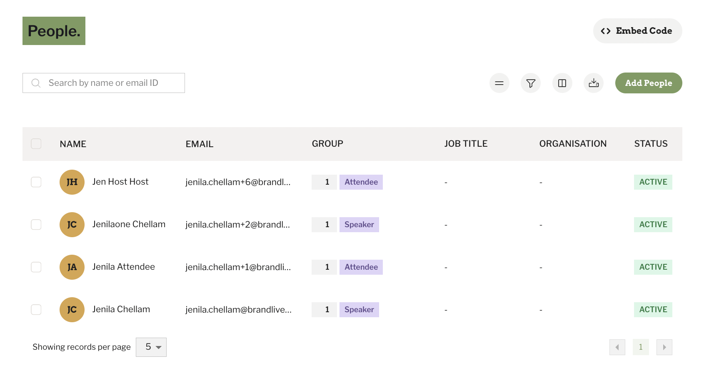This screenshot has width=709, height=366.
Task: Click the download/export icon
Action: (594, 83)
